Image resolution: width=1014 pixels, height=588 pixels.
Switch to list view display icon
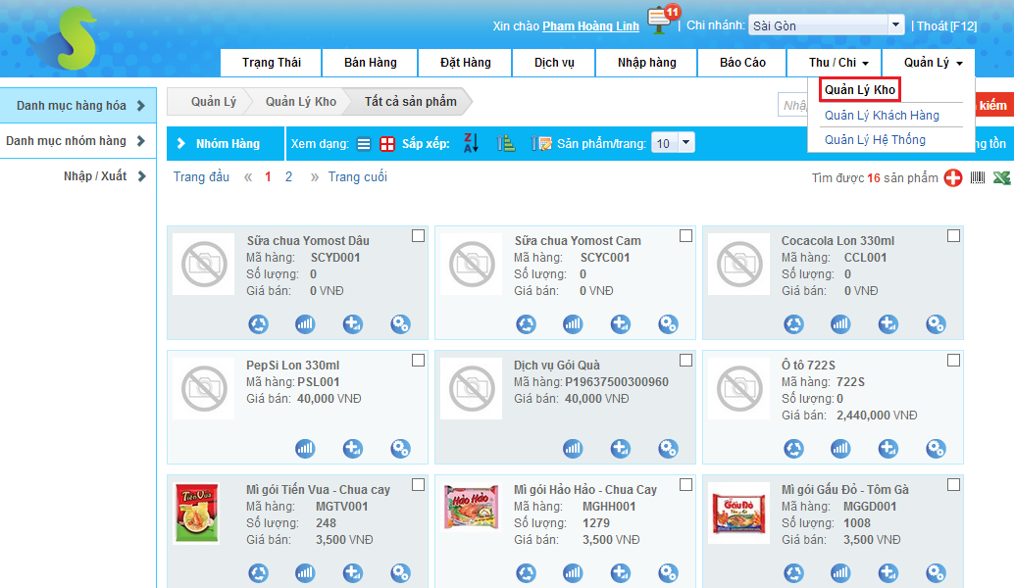(364, 144)
